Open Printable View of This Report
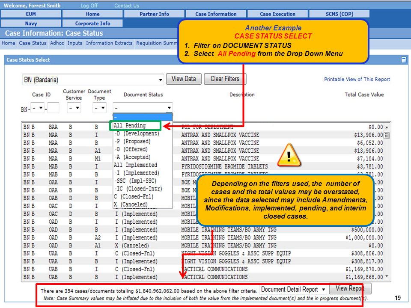411x308 pixels. click(357, 79)
